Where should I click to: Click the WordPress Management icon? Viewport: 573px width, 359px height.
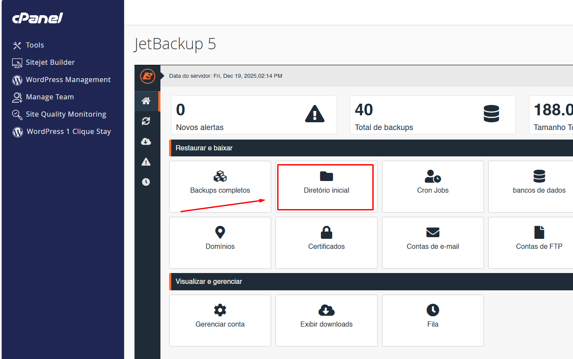16,79
